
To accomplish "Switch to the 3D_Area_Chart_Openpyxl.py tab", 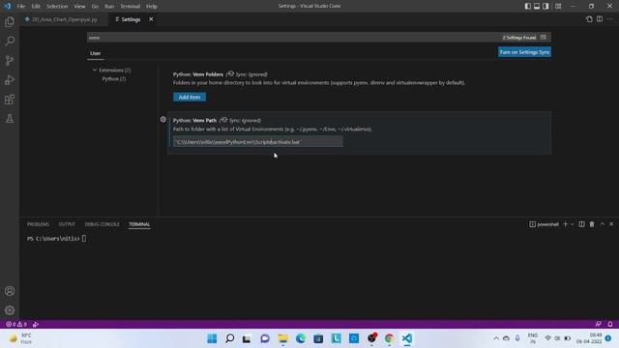I will click(x=65, y=19).
